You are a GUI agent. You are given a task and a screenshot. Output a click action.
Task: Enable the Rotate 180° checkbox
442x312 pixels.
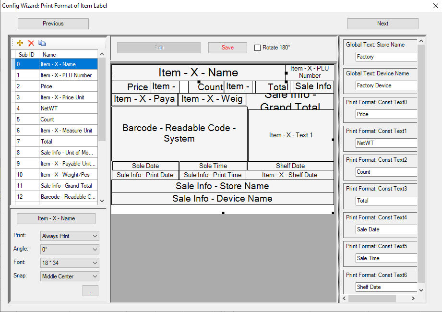tap(258, 48)
